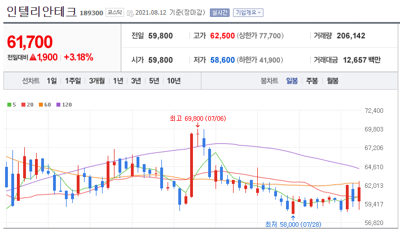
Task: Open the 기업개요 dropdown
Action: coord(248,12)
